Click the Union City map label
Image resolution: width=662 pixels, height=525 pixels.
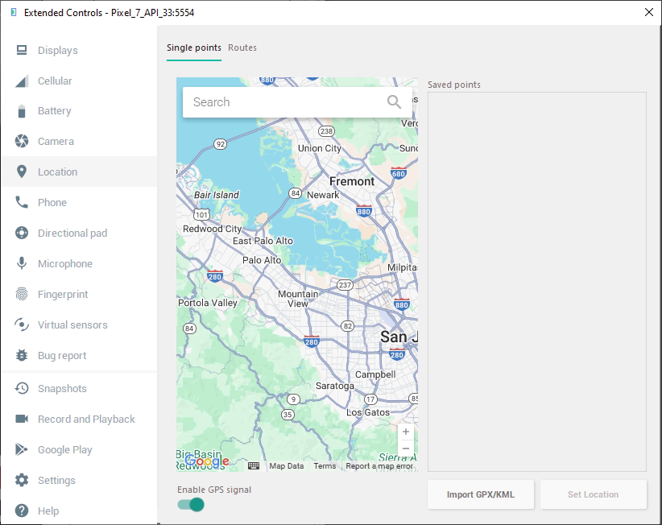click(x=319, y=148)
